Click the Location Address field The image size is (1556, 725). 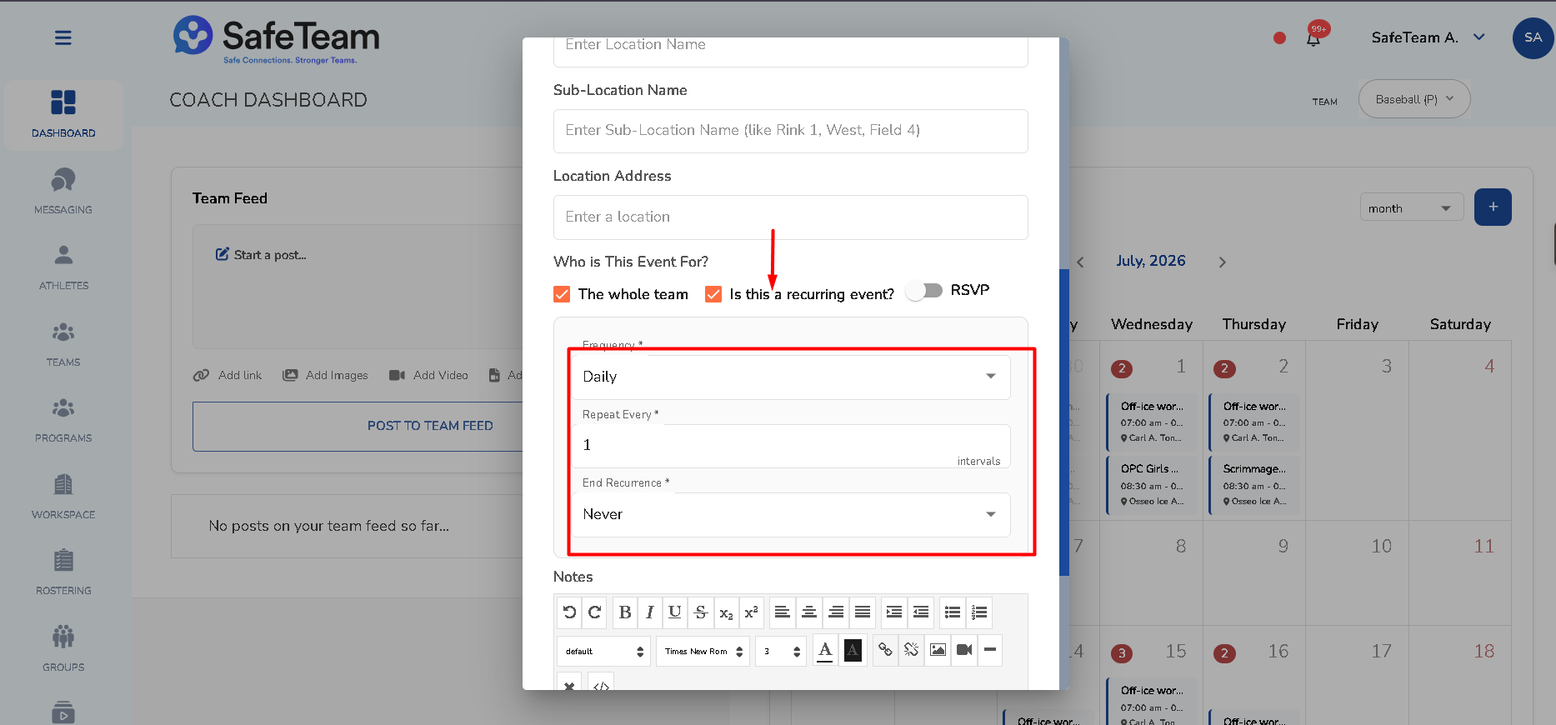[x=790, y=217]
